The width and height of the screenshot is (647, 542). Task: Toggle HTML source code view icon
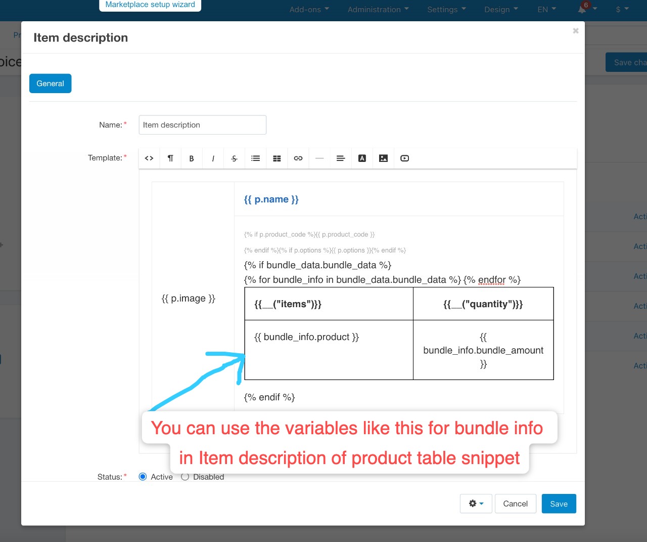tap(149, 158)
